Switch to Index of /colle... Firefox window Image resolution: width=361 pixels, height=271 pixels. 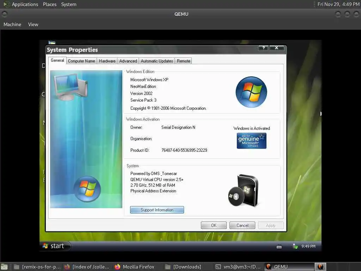click(87, 267)
